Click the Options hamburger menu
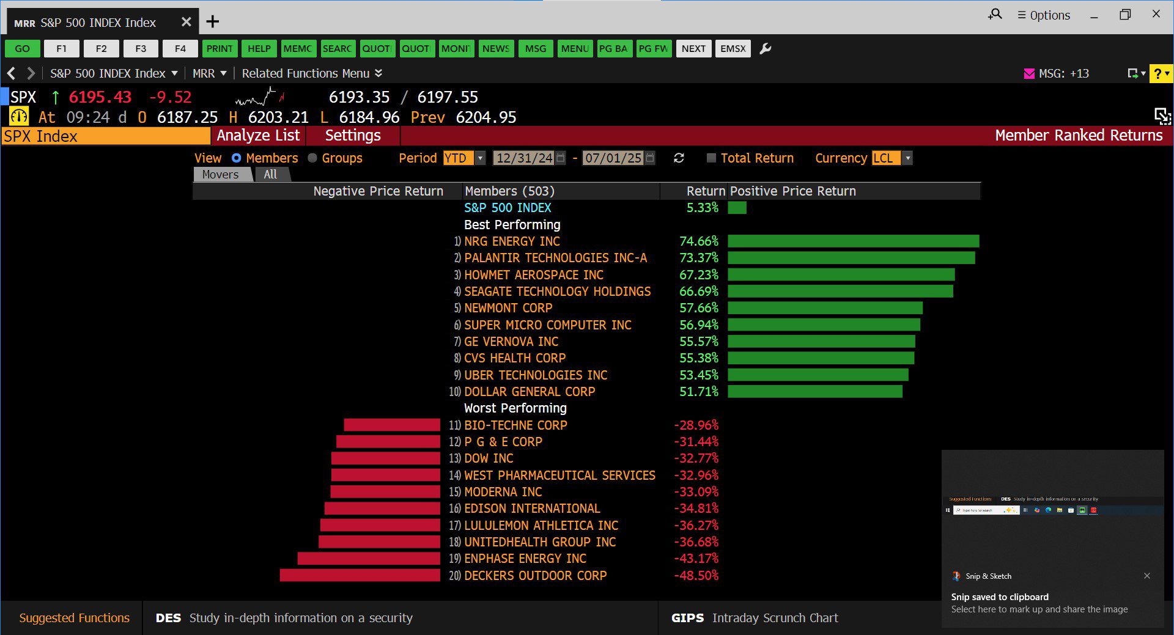The height and width of the screenshot is (635, 1174). 1044,15
